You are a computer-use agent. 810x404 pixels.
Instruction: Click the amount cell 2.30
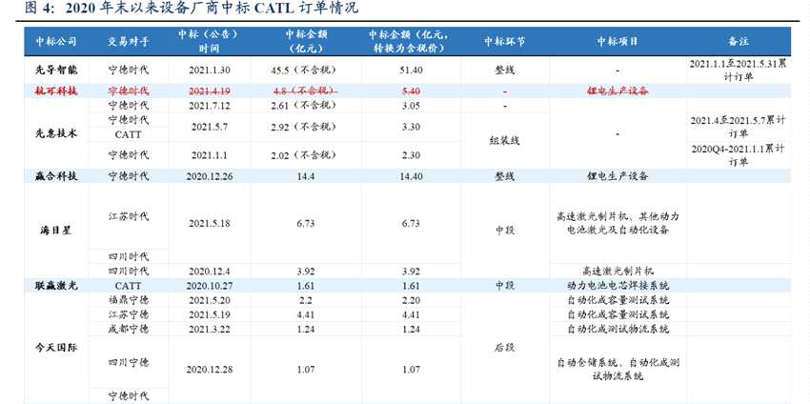(x=411, y=155)
